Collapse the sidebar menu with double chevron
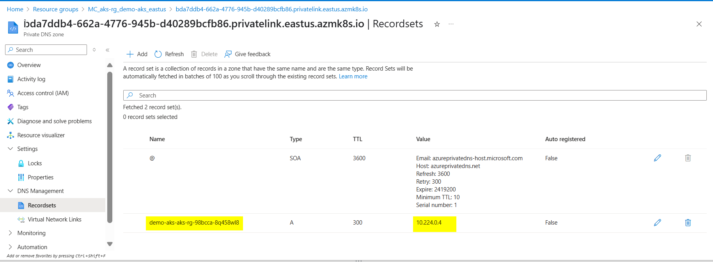This screenshot has width=713, height=262. pyautogui.click(x=108, y=50)
